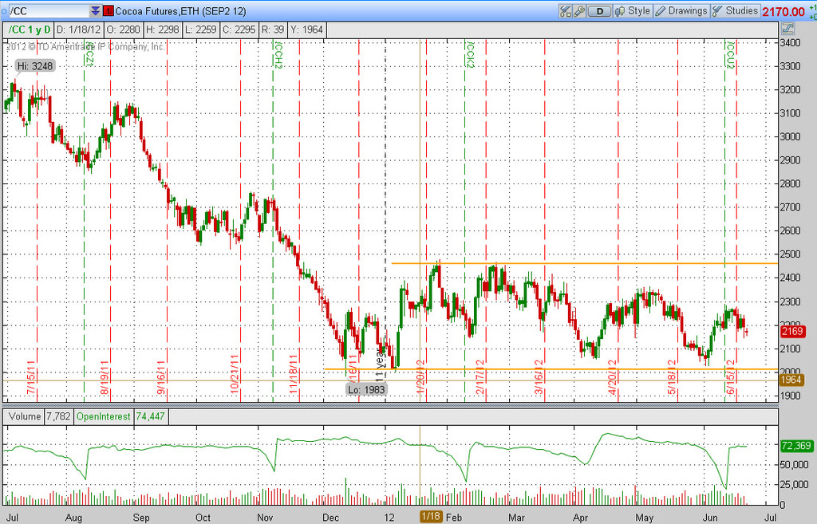Viewport: 817px width, 524px height.
Task: Click the 5/18/12 expiration marker label
Action: coord(671,377)
